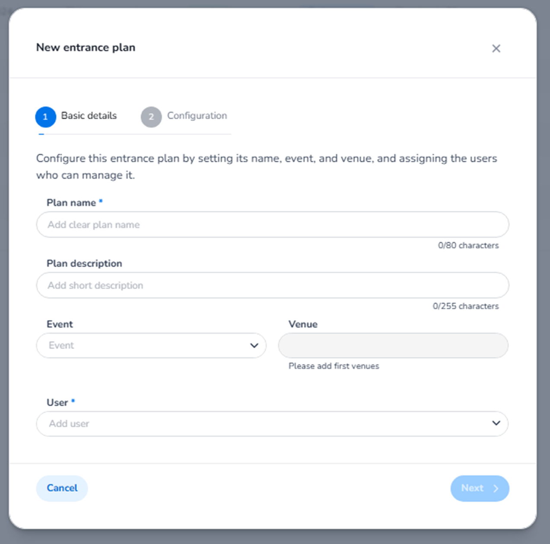This screenshot has height=544, width=550.
Task: Click the step 1 circle icon
Action: [45, 117]
